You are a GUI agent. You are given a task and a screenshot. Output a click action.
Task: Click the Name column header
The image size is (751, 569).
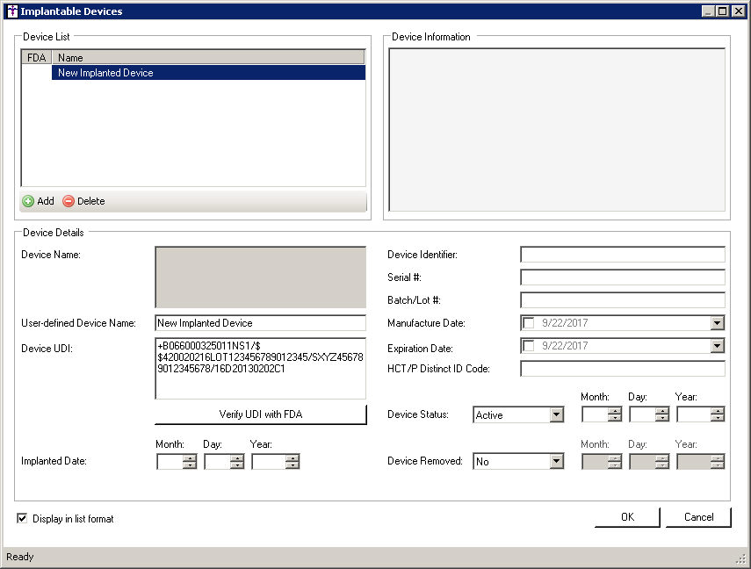pos(208,57)
